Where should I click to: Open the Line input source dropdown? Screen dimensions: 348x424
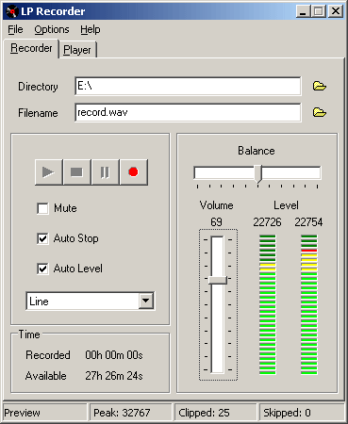point(146,302)
